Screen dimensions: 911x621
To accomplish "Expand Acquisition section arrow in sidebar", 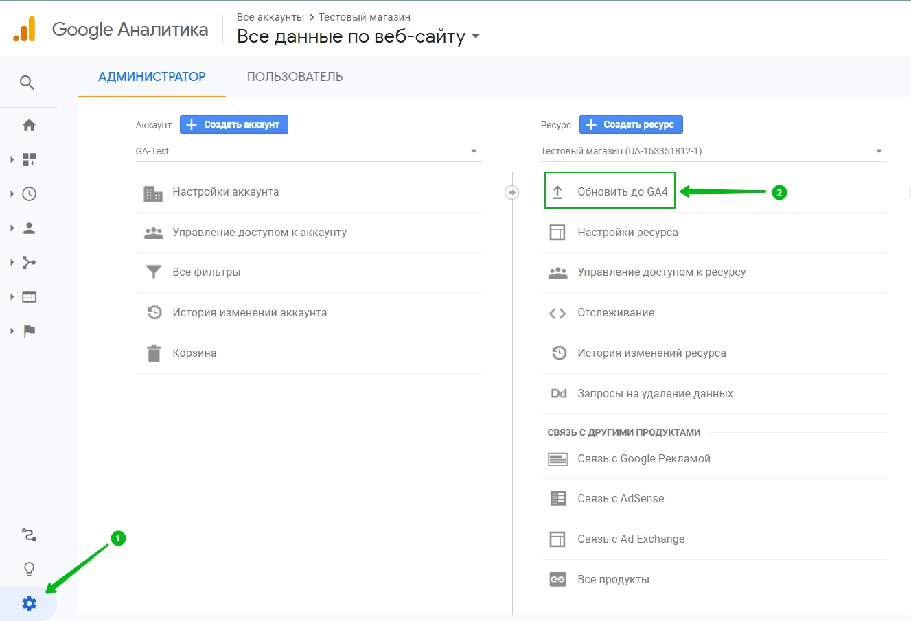I will coord(12,262).
